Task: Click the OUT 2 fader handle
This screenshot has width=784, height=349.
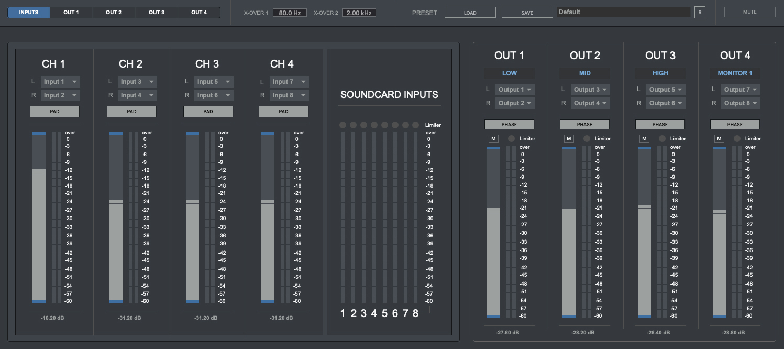Action: pyautogui.click(x=569, y=210)
